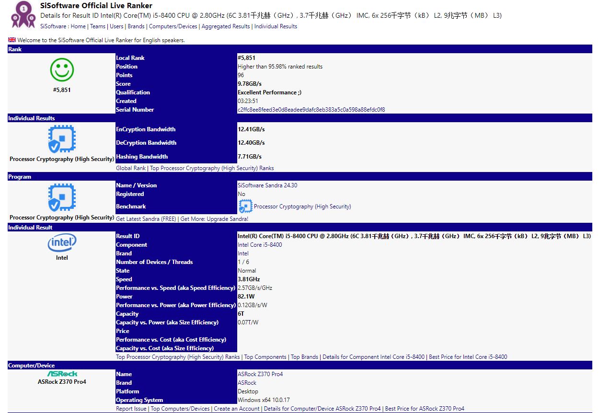The height and width of the screenshot is (413, 599).
Task: Click the small chip icon in the Benchmark row
Action: [x=245, y=206]
